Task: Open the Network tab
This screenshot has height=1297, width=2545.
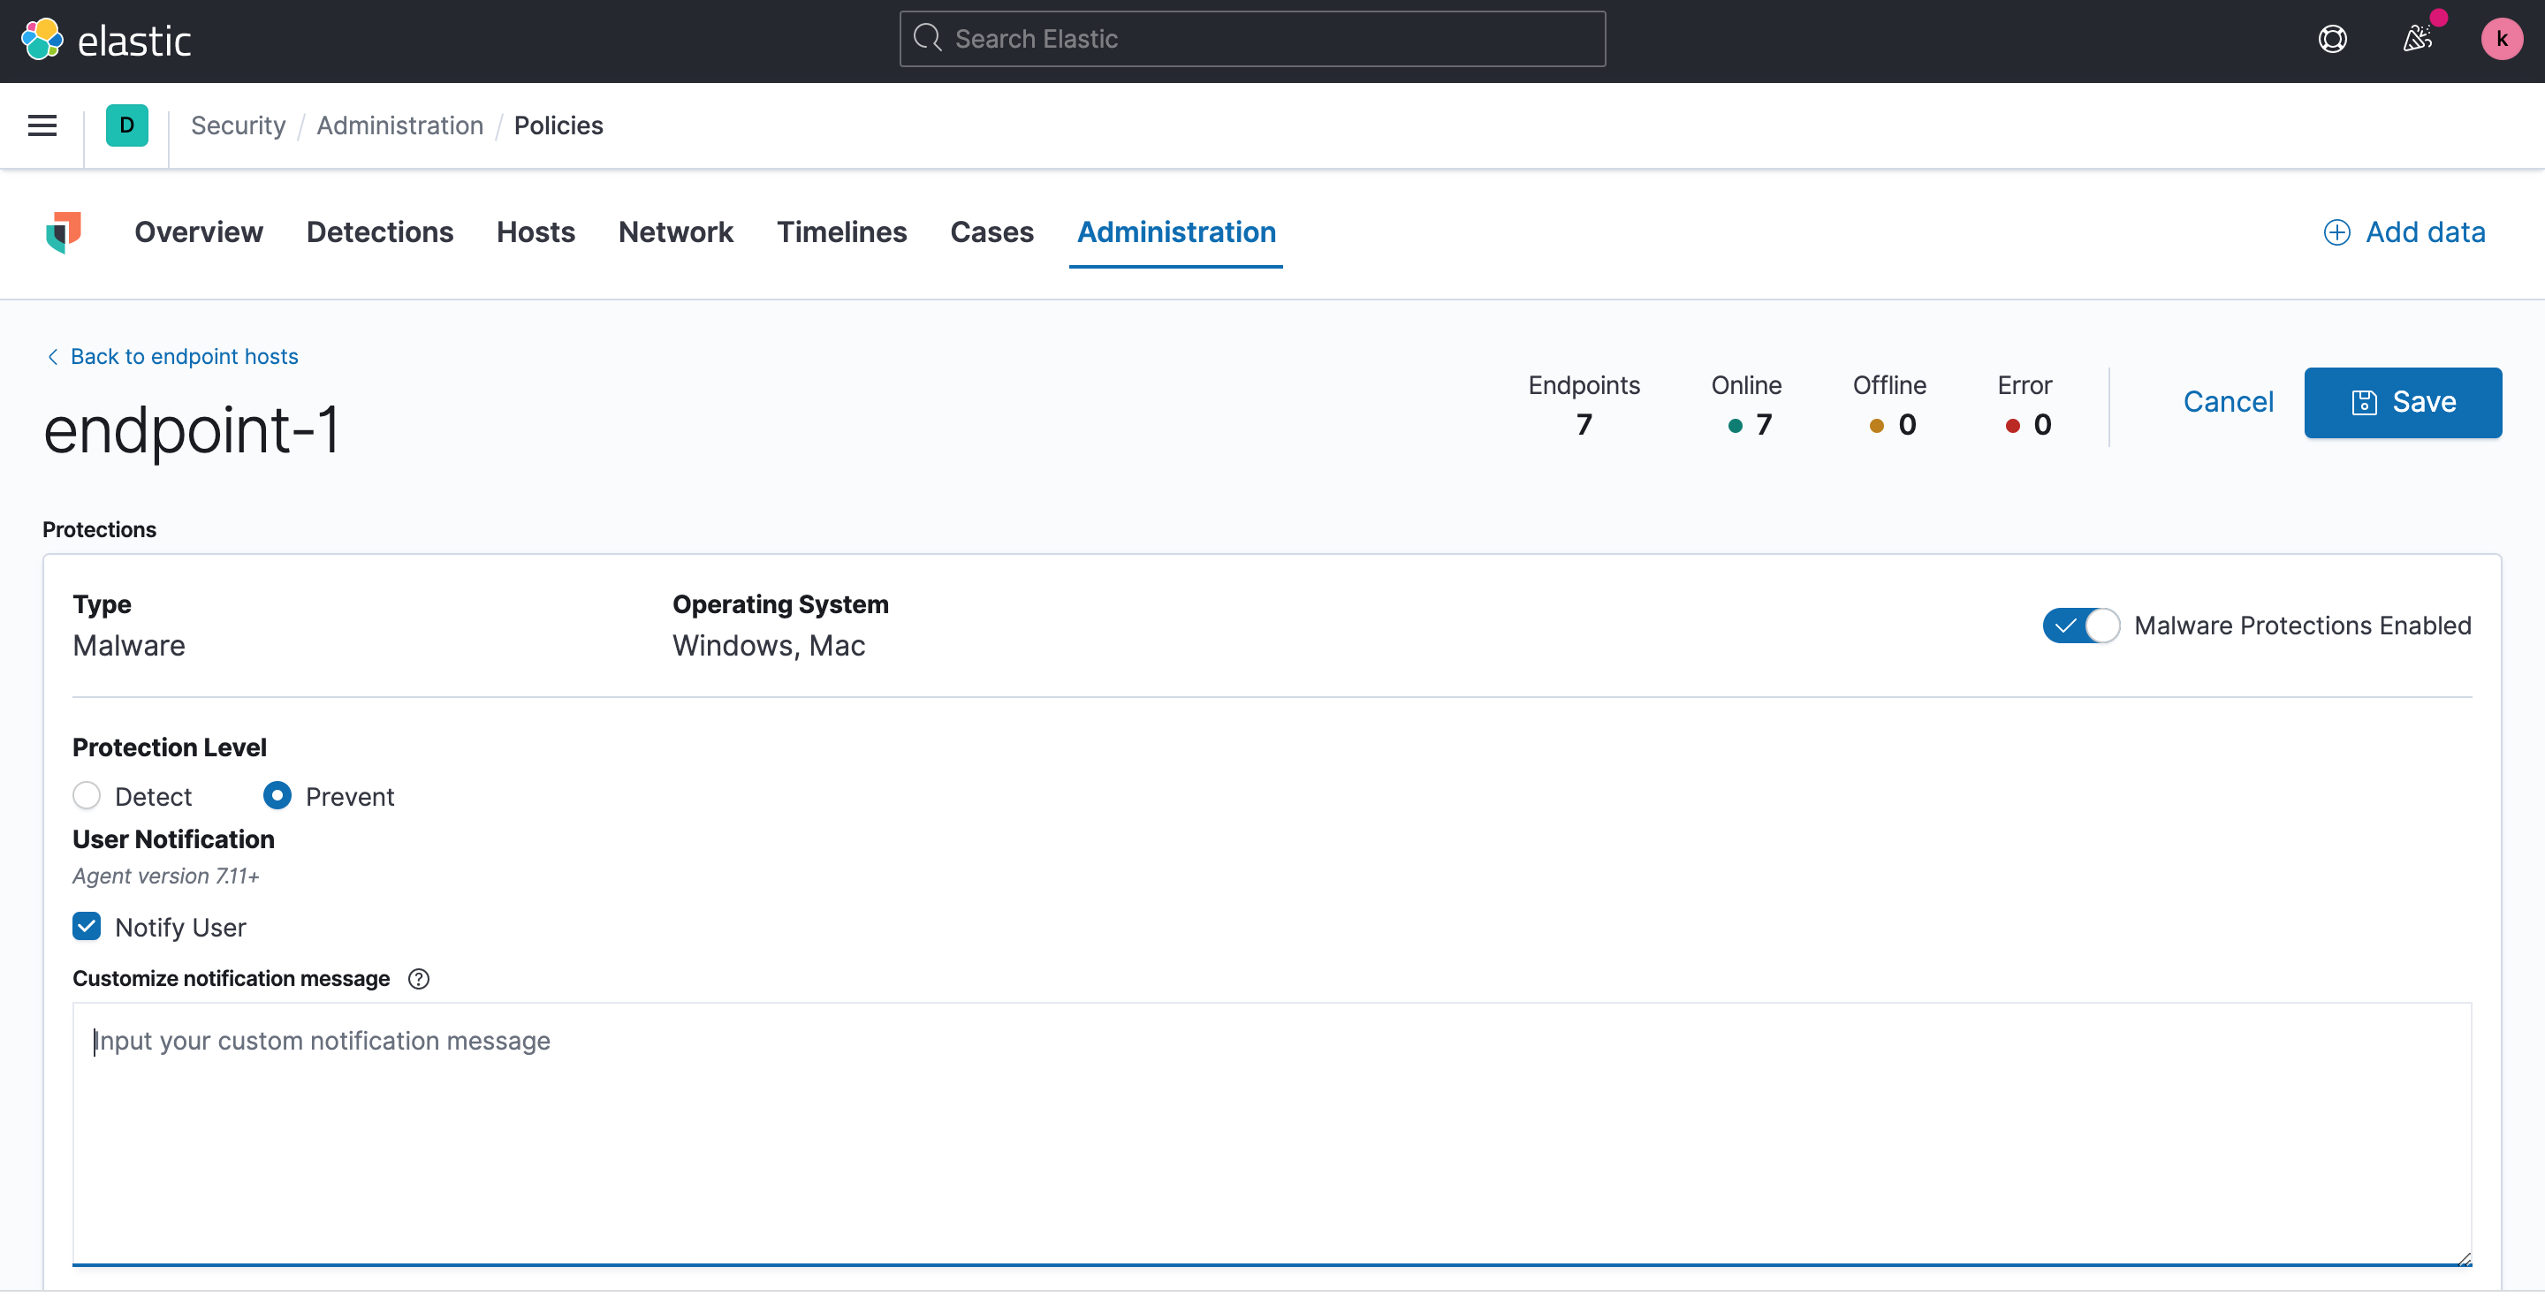Action: tap(676, 232)
